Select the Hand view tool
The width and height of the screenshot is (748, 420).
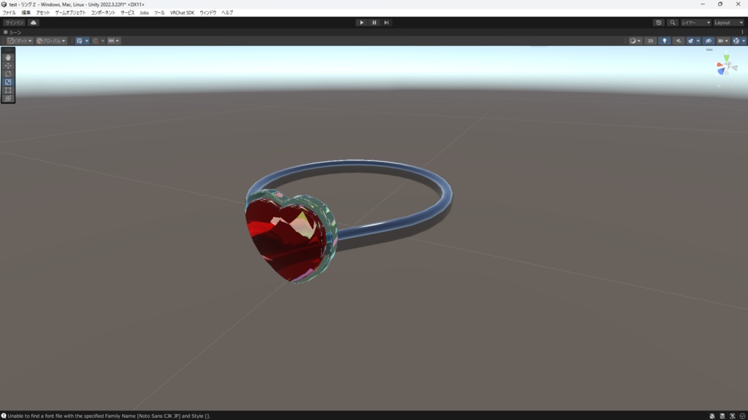[8, 57]
